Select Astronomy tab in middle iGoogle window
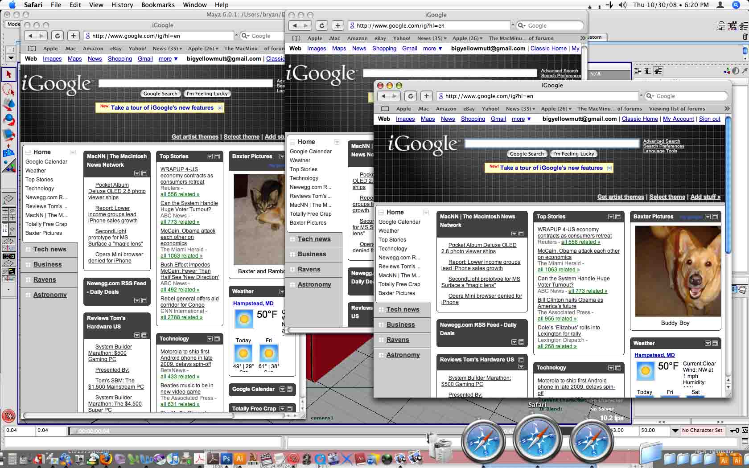Screen dimensions: 749x468 tap(314, 284)
